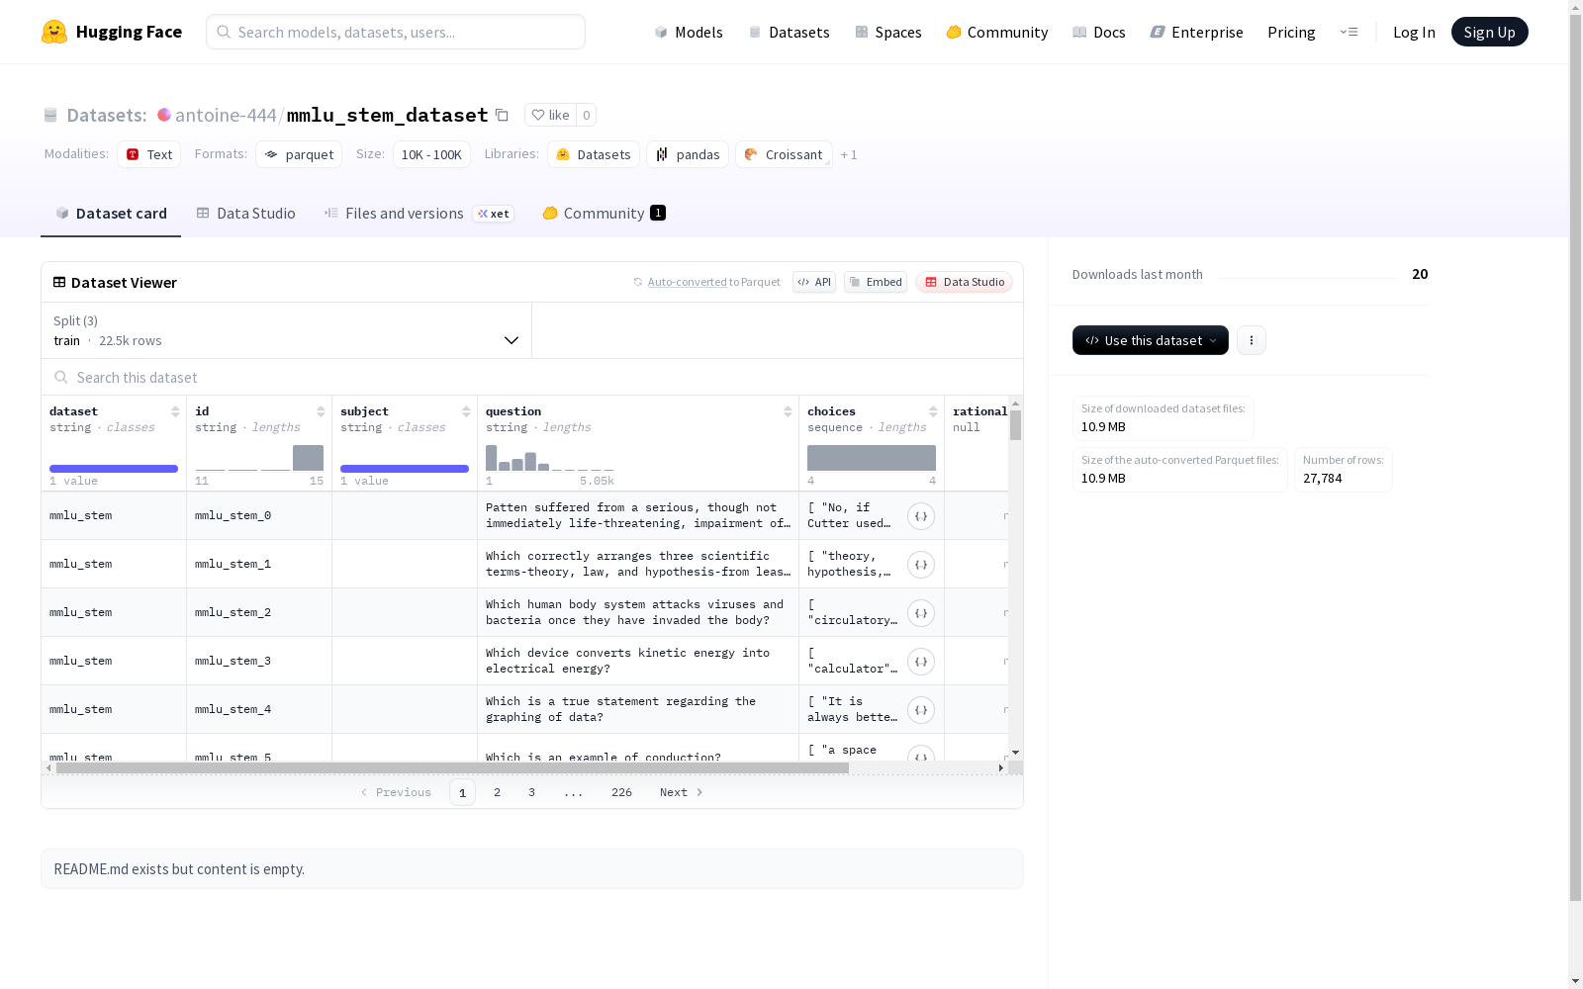This screenshot has height=989, width=1583.
Task: Click the Hugging Face logo icon
Action: click(54, 32)
